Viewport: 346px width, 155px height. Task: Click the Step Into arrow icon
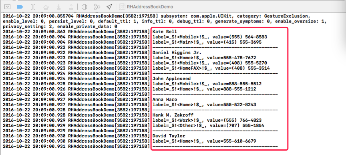pyautogui.click(x=58, y=7)
